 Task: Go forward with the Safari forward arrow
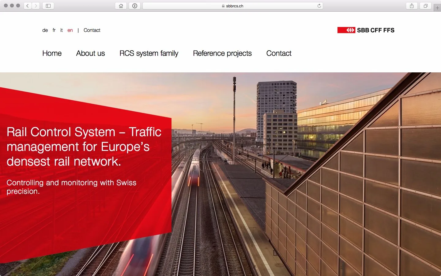pyautogui.click(x=36, y=6)
